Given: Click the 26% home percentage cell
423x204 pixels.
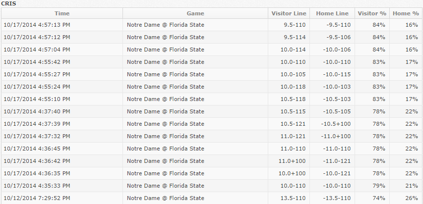Looking at the screenshot, I should [x=412, y=199].
